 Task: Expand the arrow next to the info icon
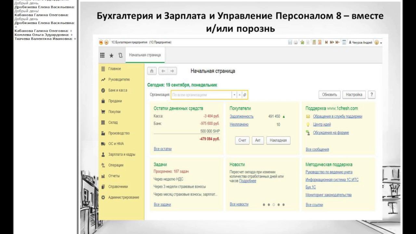point(381,43)
